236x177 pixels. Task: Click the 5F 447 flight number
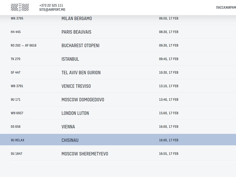click(x=16, y=73)
